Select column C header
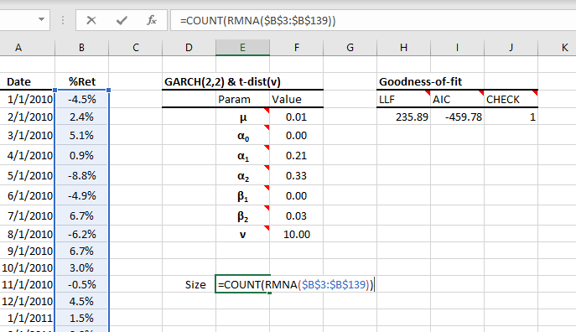The image size is (576, 332). click(136, 48)
